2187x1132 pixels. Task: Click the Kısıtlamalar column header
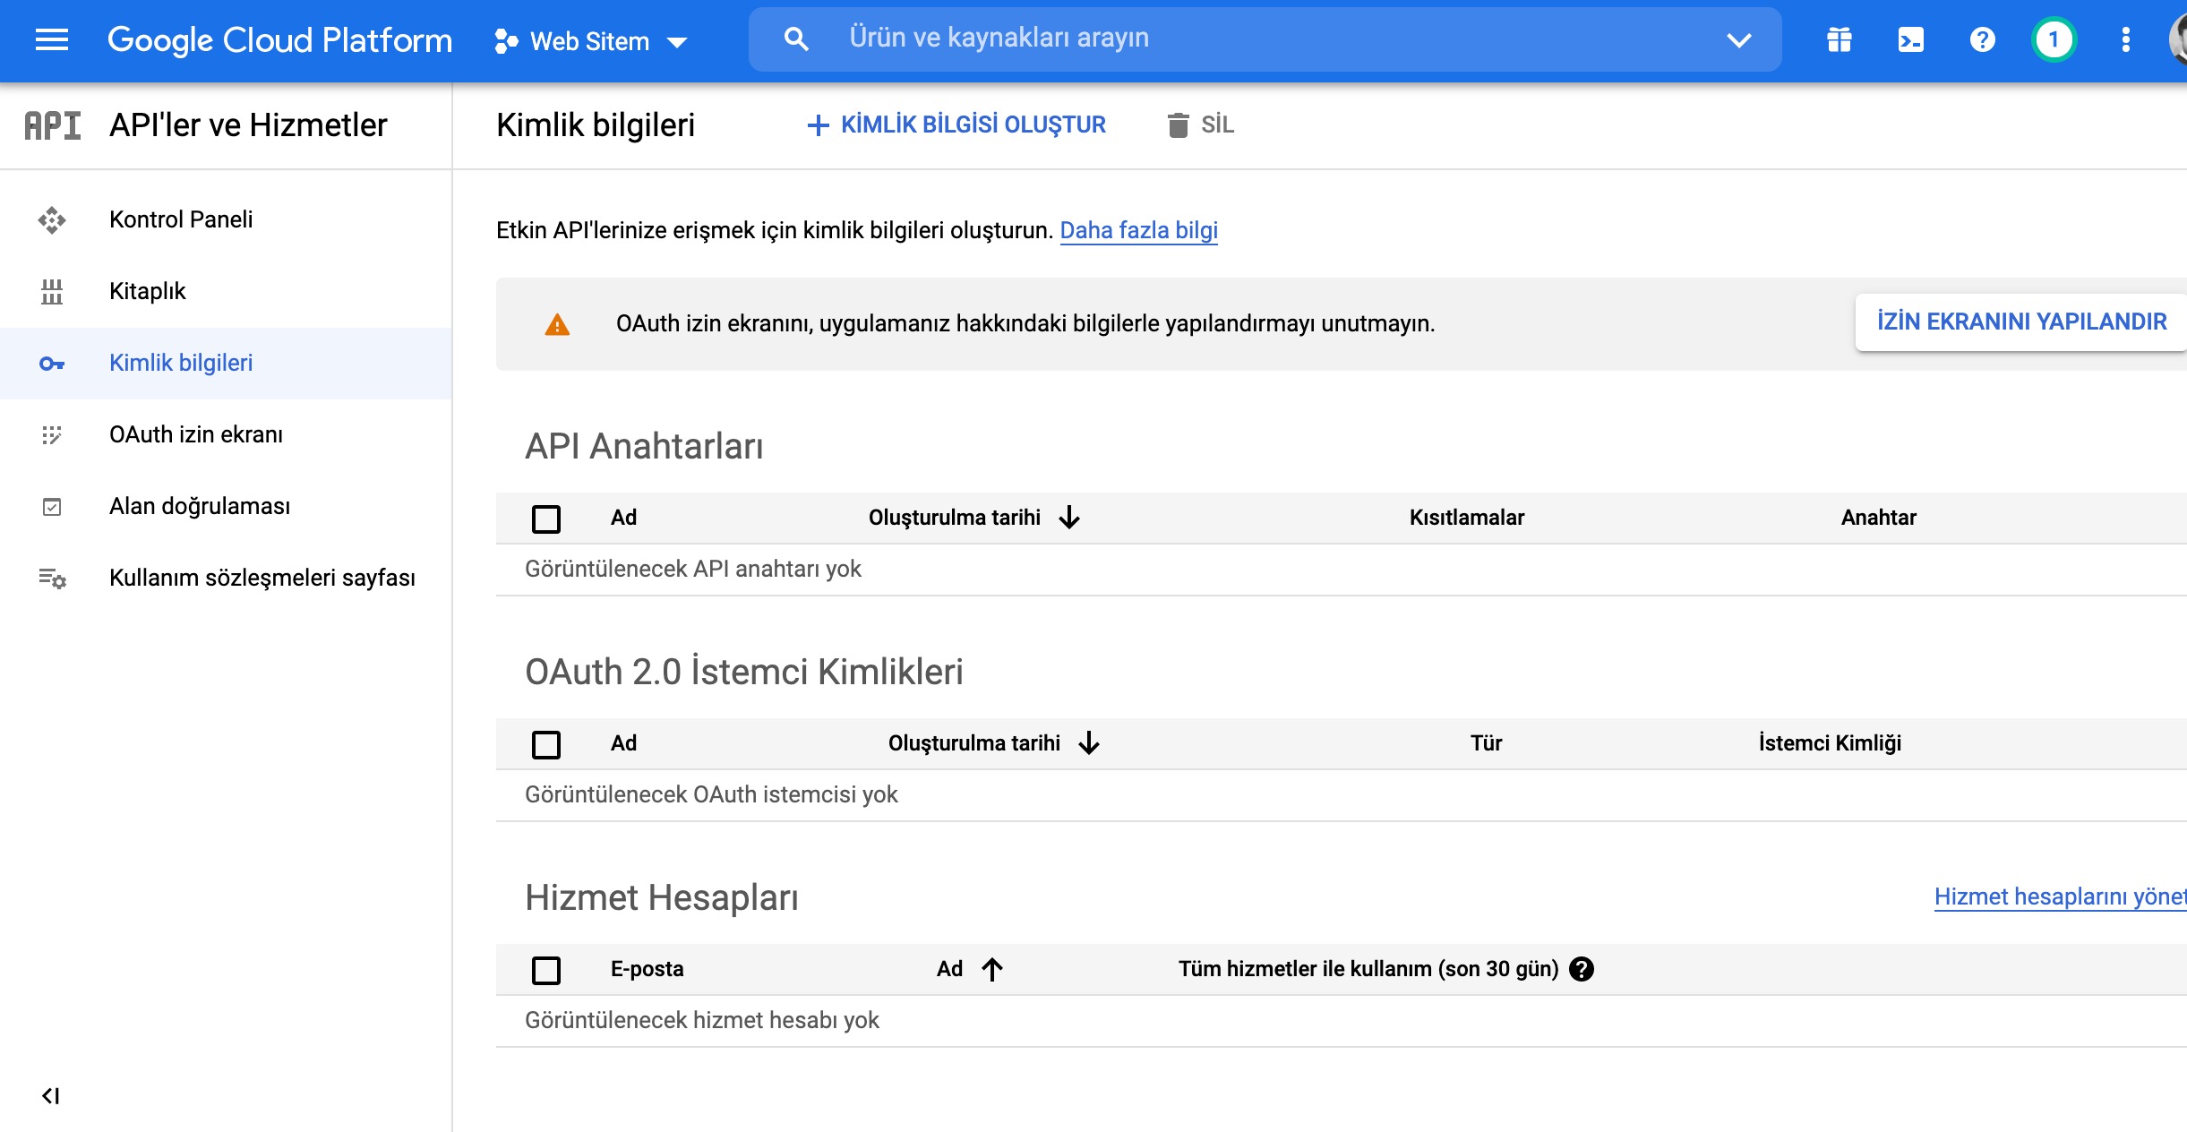[x=1466, y=518]
